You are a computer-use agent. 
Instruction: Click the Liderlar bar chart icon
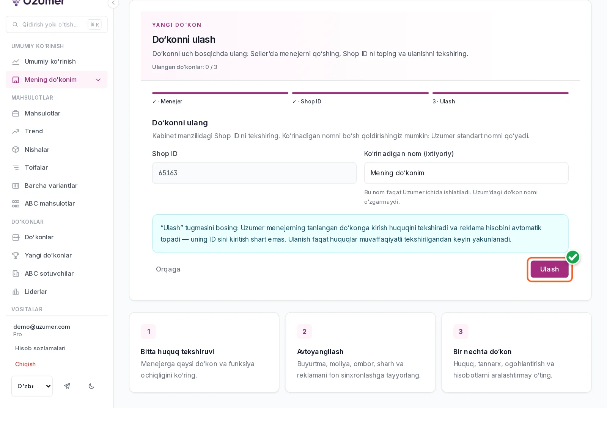point(16,292)
